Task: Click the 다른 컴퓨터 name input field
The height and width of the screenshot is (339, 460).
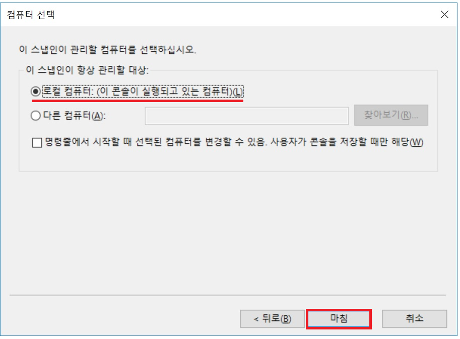Action: (x=247, y=116)
